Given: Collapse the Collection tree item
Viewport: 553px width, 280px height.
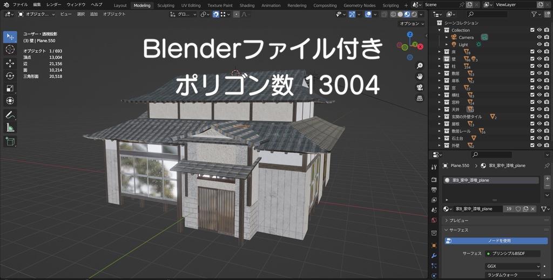Looking at the screenshot, I should [x=440, y=30].
